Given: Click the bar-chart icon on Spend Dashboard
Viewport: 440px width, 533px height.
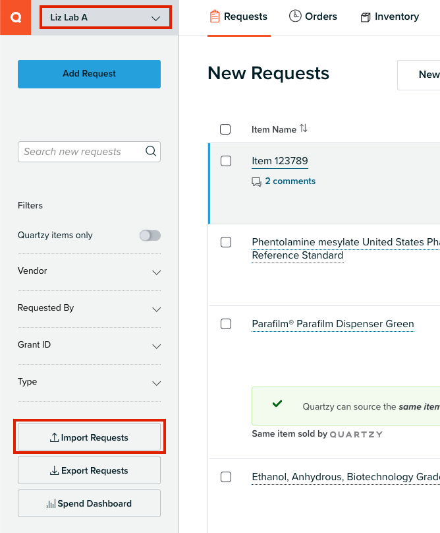Looking at the screenshot, I should point(52,503).
